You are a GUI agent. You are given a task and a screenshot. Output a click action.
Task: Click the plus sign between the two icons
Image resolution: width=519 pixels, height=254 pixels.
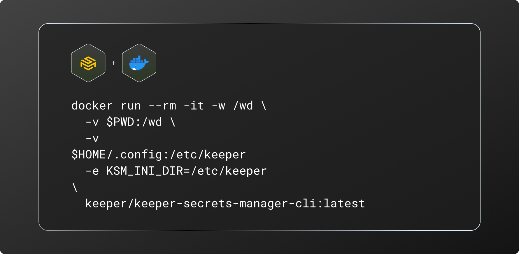click(114, 63)
